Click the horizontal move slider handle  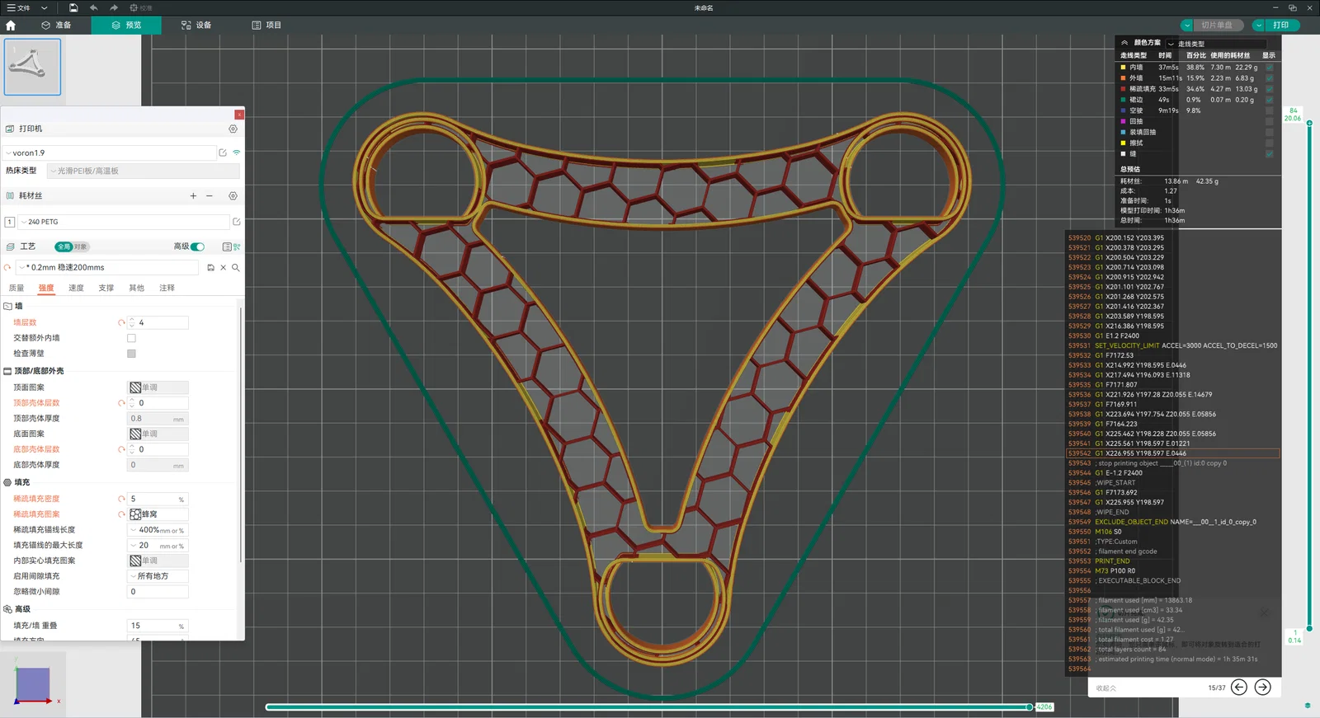coord(1029,707)
